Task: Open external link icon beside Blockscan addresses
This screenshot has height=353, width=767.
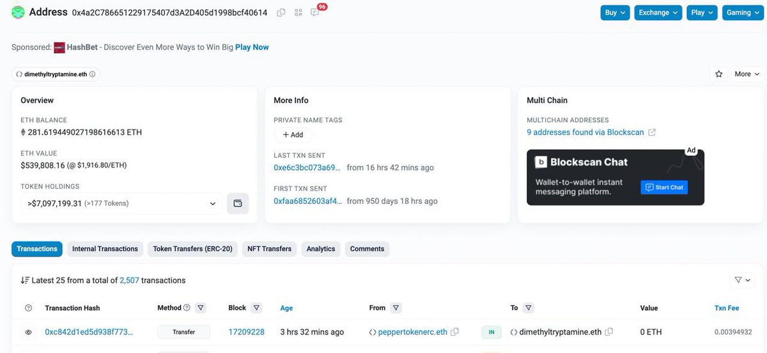Action: pyautogui.click(x=652, y=132)
